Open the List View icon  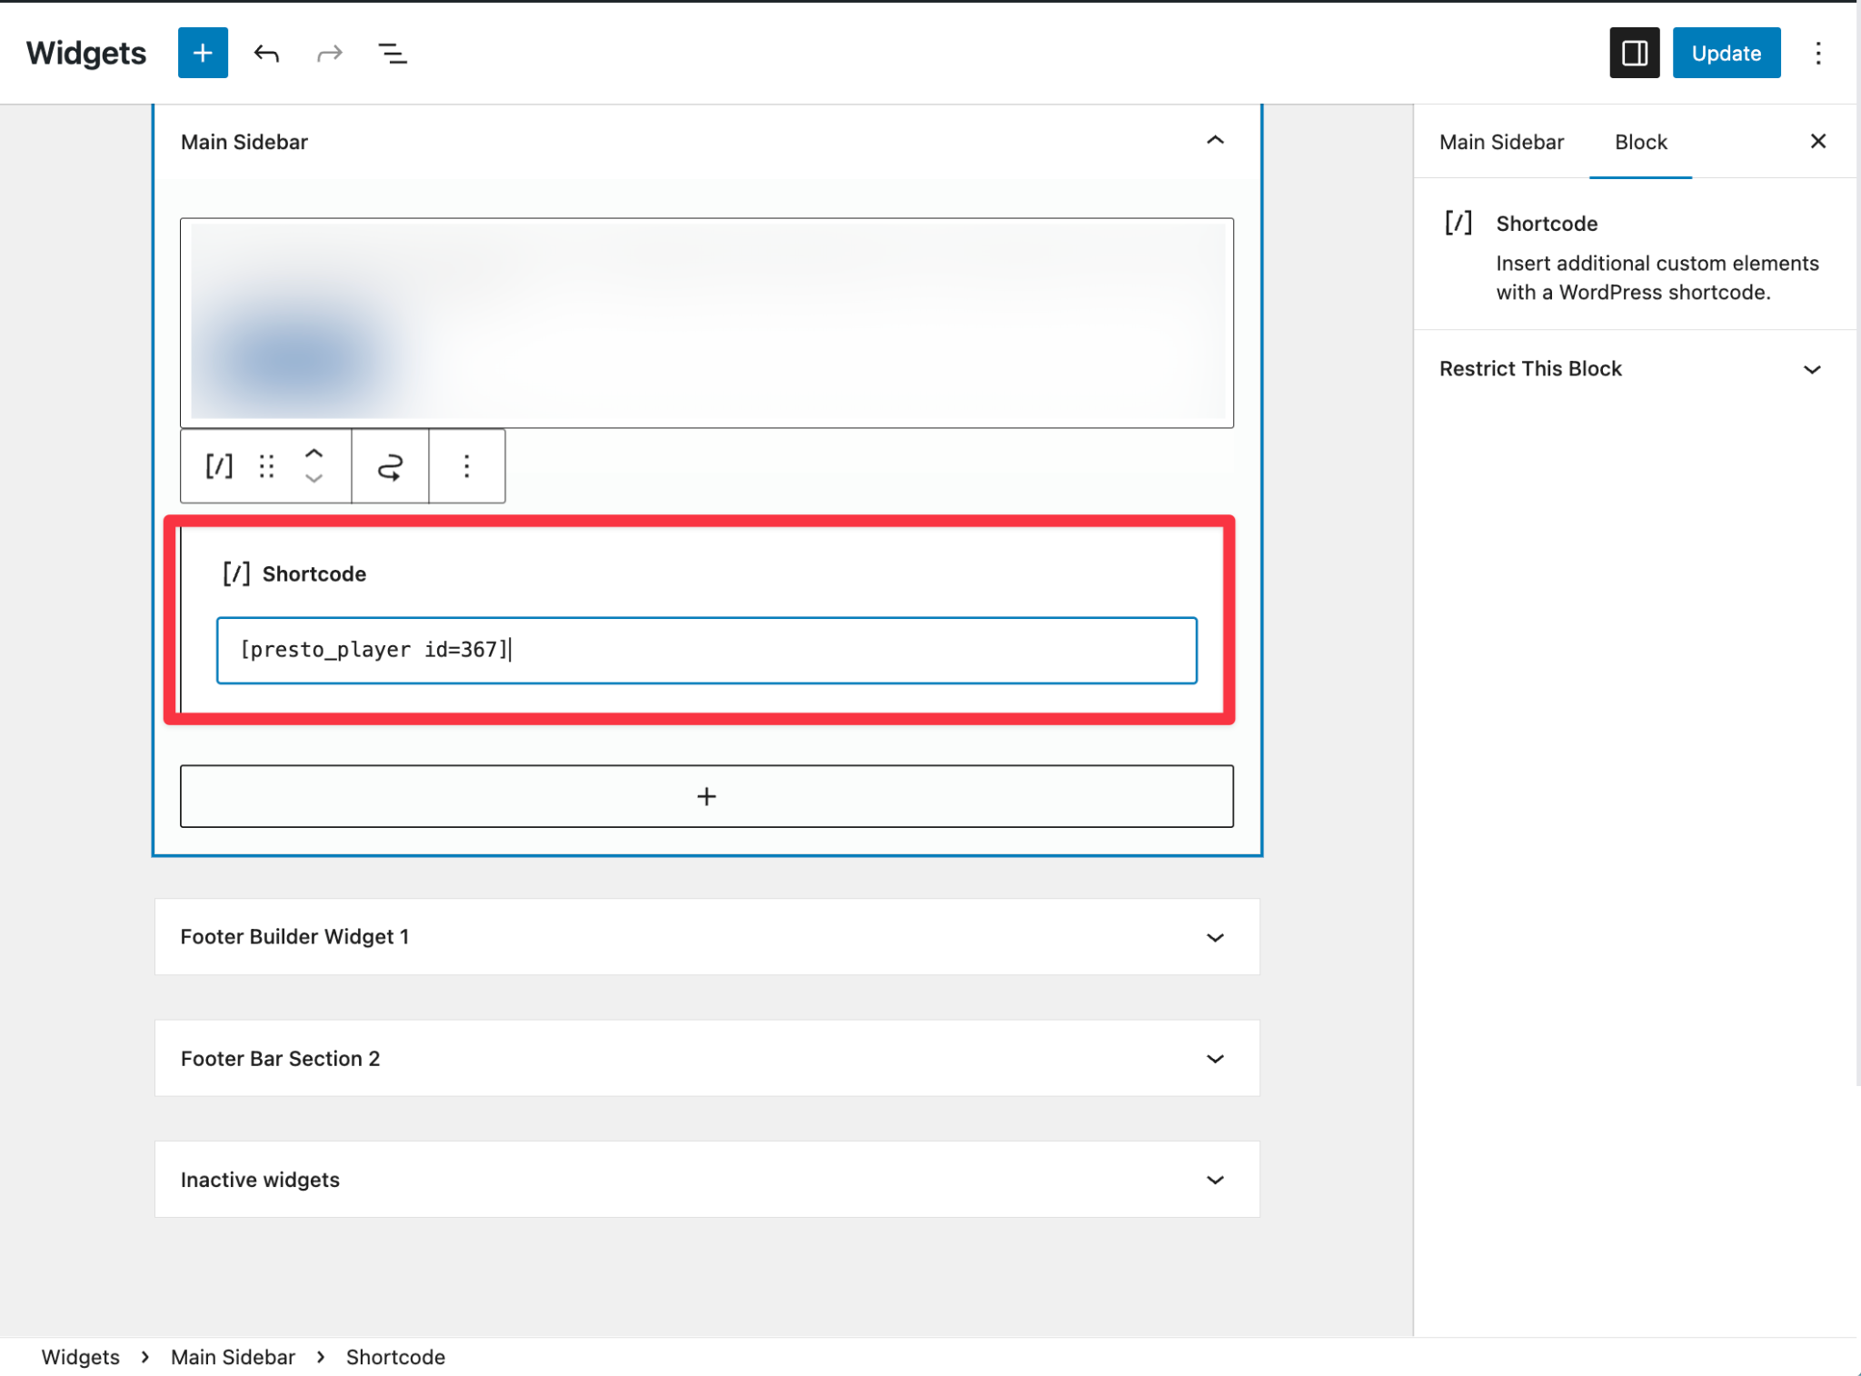tap(392, 54)
